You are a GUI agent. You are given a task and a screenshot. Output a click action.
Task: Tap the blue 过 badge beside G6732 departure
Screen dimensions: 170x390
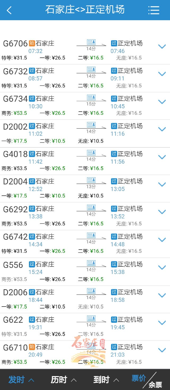click(32, 71)
